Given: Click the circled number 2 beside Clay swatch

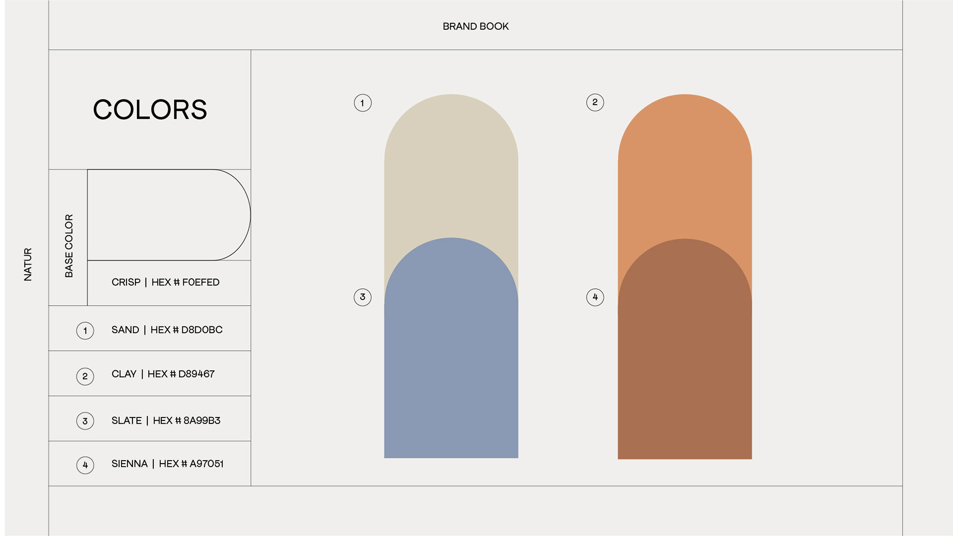Looking at the screenshot, I should (595, 102).
